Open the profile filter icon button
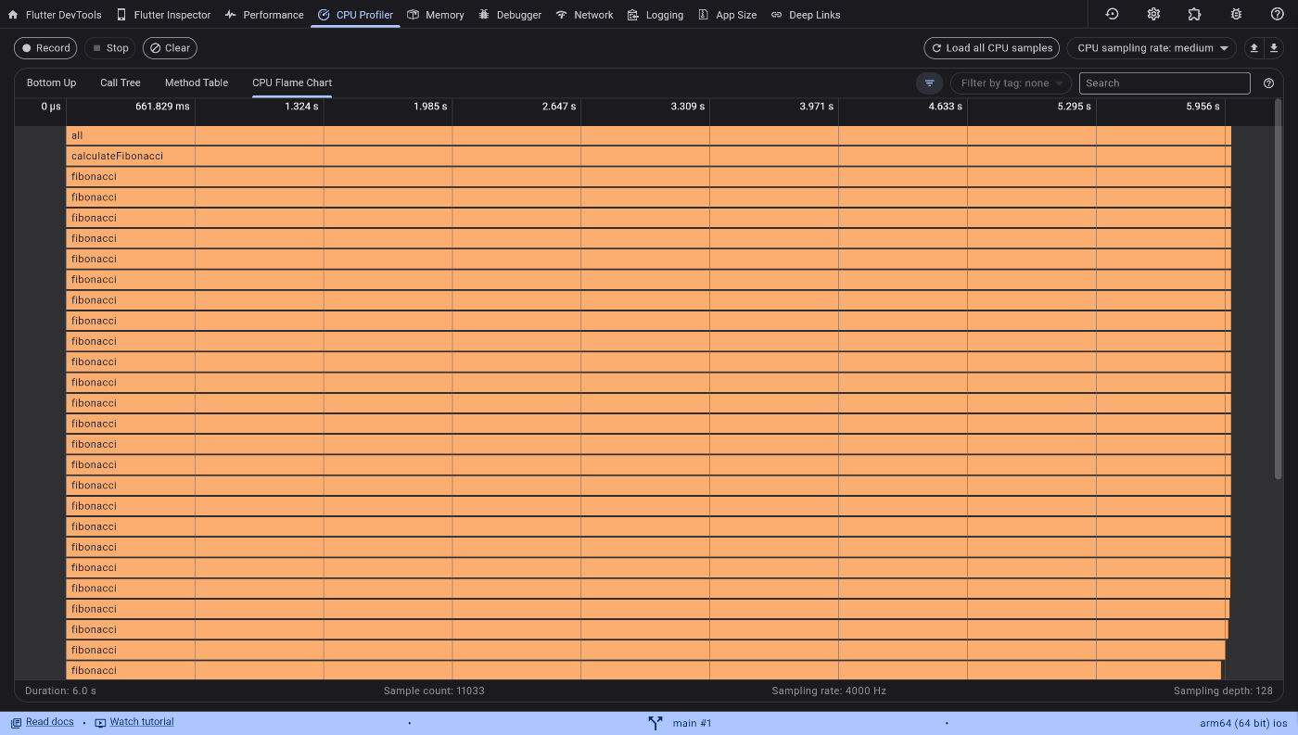The width and height of the screenshot is (1298, 735). (929, 82)
